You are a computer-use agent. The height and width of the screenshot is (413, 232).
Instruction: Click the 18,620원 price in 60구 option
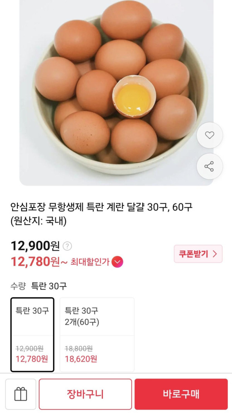click(81, 359)
